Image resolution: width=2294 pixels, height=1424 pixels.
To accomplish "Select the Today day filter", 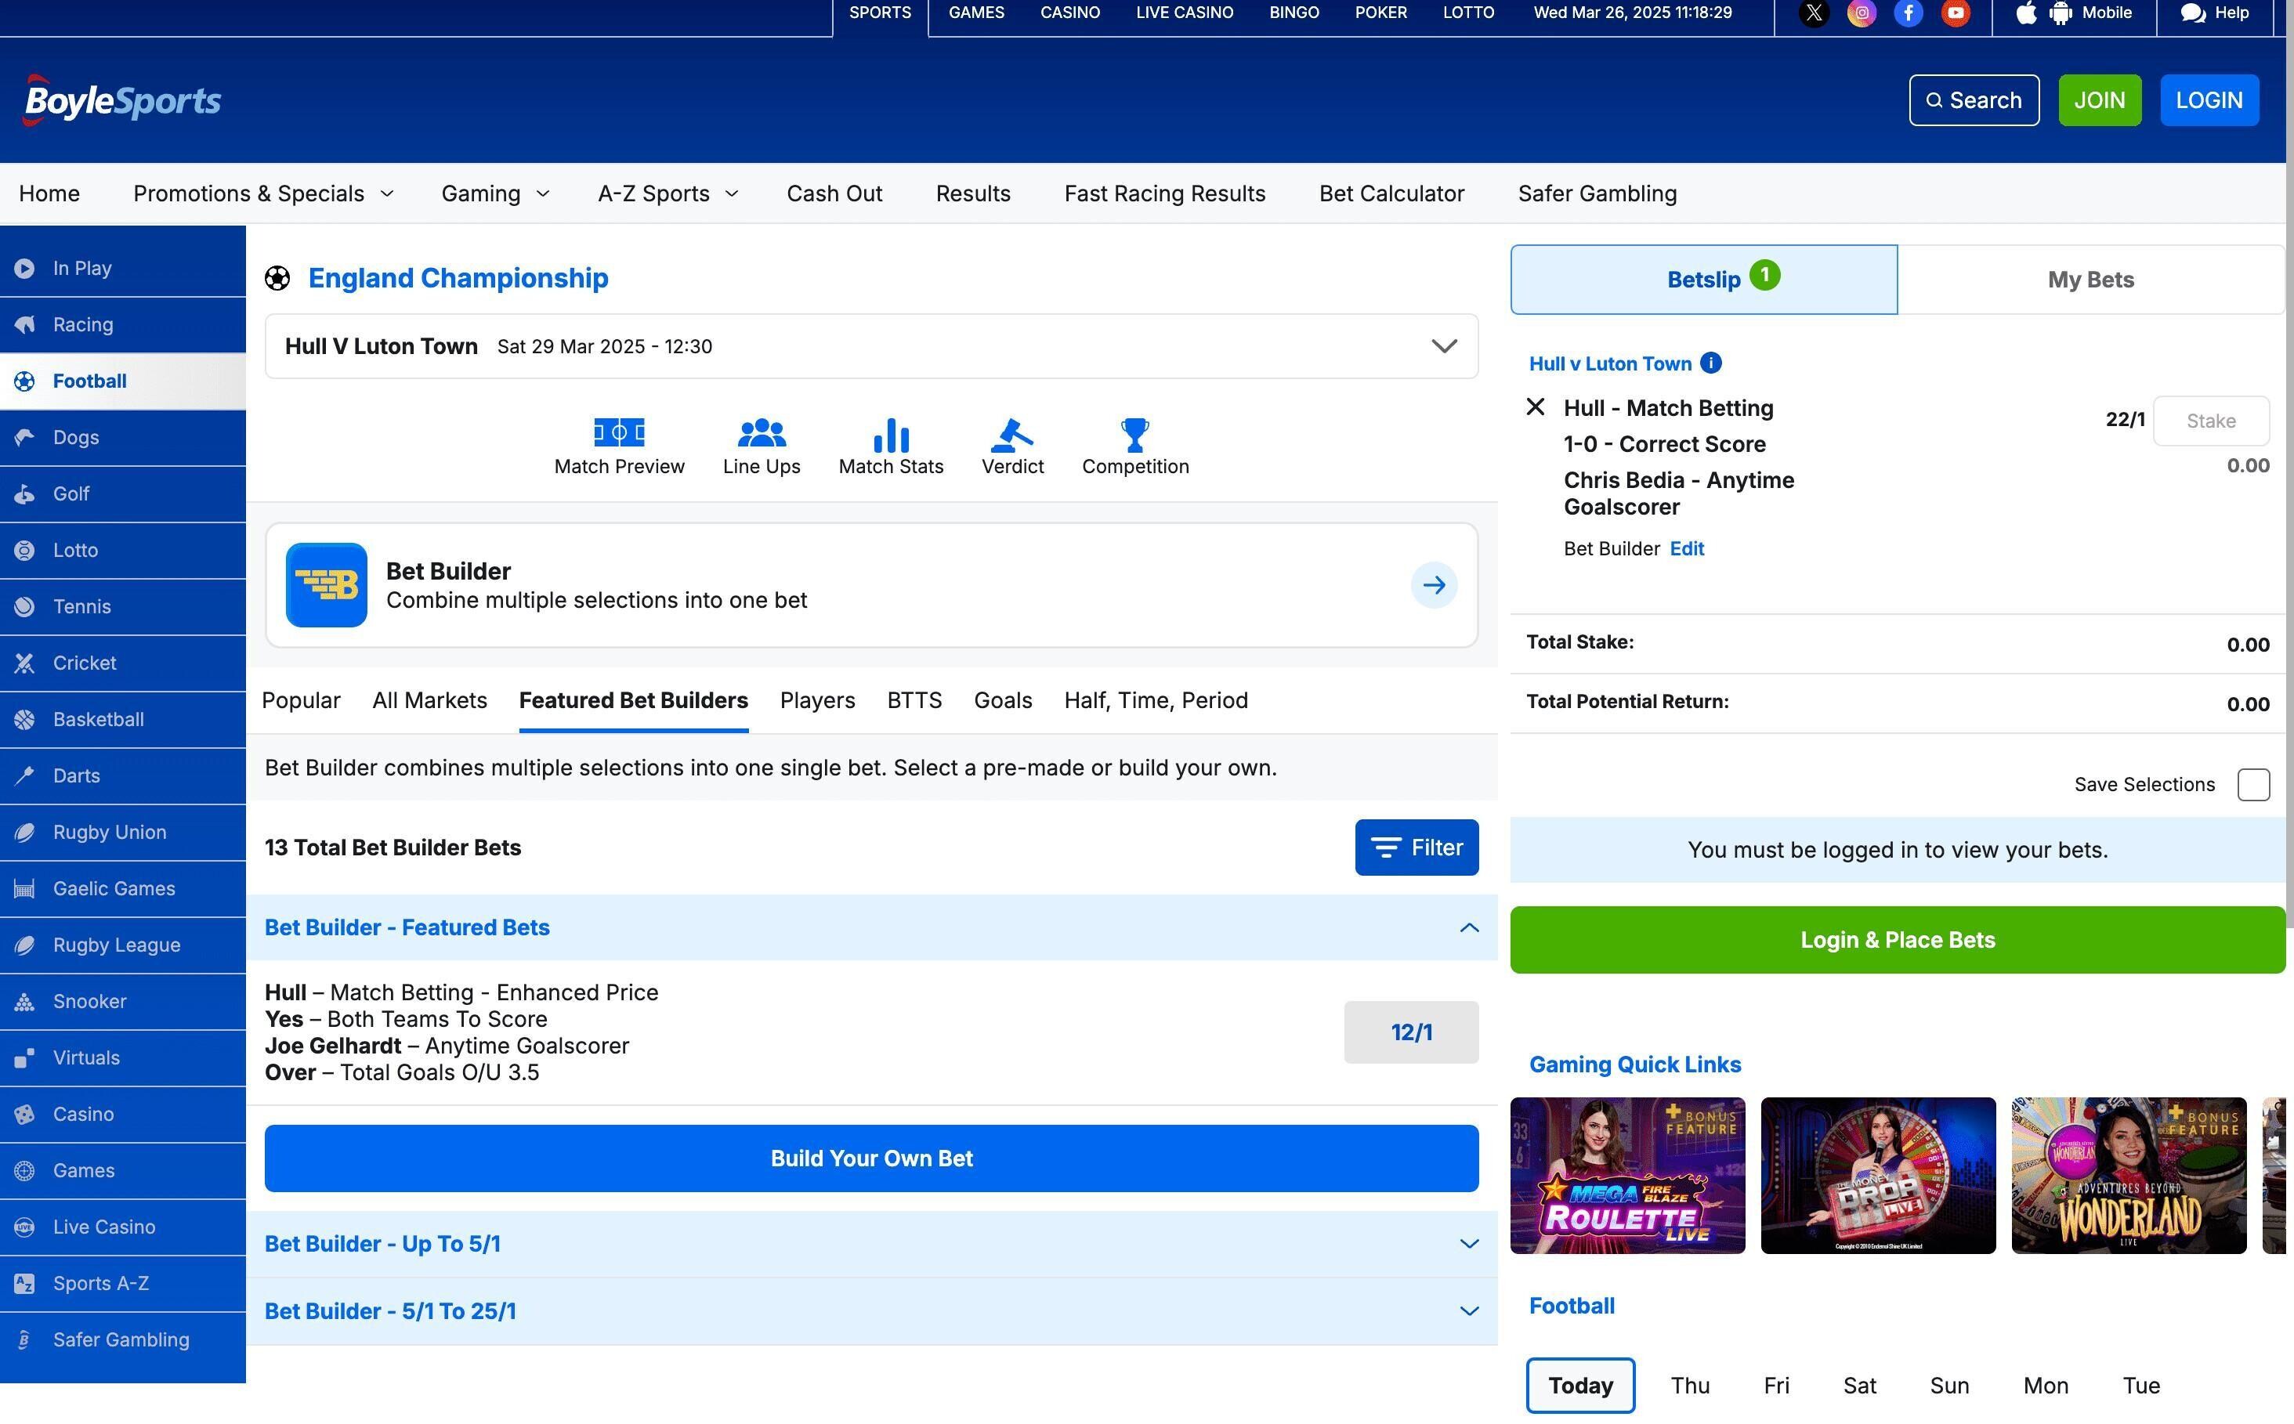I will point(1580,1386).
